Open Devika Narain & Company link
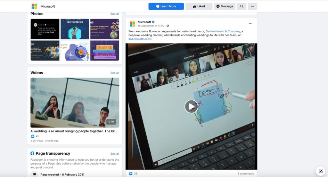Image resolution: width=328 pixels, height=177 pixels. pos(223,31)
